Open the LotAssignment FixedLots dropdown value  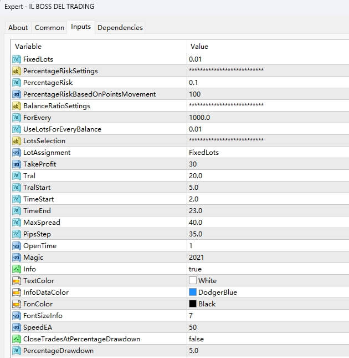[206, 153]
